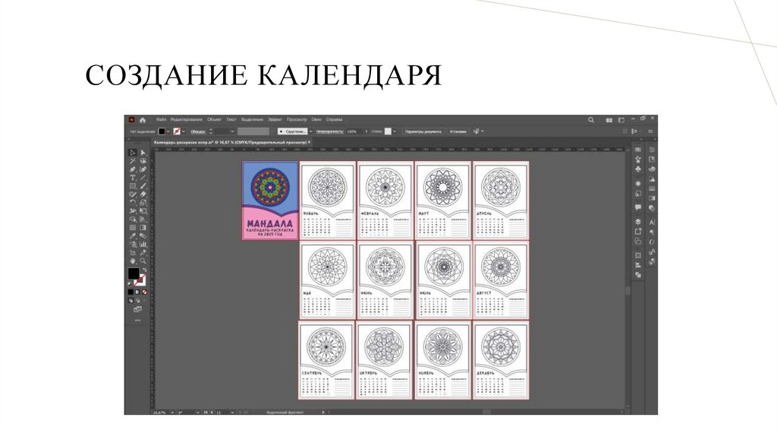Open the brush definition dropdown

point(311,131)
